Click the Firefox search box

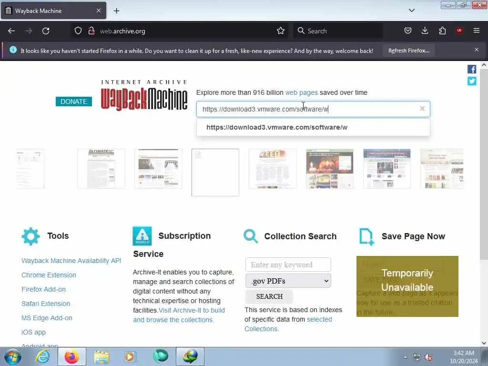click(338, 31)
